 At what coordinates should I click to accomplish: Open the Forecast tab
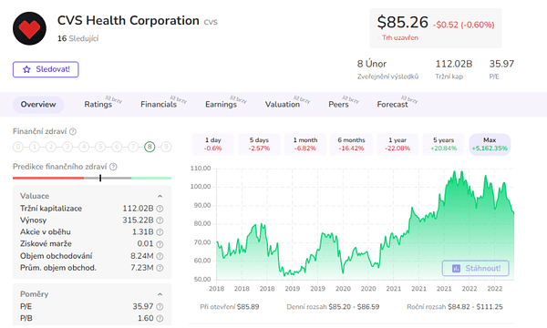click(x=392, y=104)
